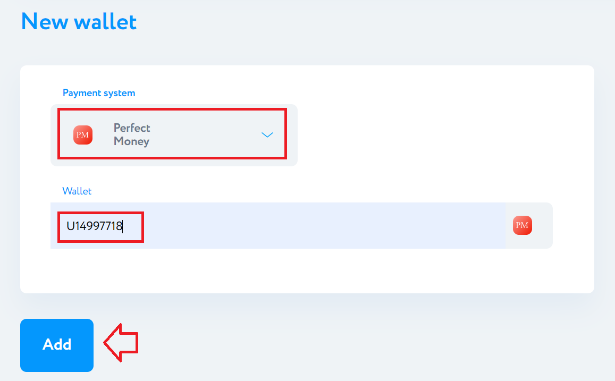The width and height of the screenshot is (615, 381).
Task: Click the New wallet page heading
Action: 79,22
